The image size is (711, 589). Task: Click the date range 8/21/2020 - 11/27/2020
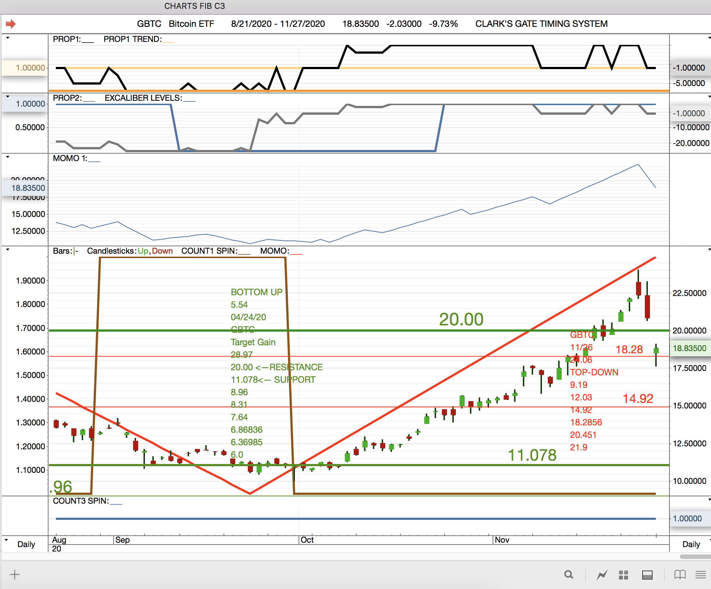(278, 24)
